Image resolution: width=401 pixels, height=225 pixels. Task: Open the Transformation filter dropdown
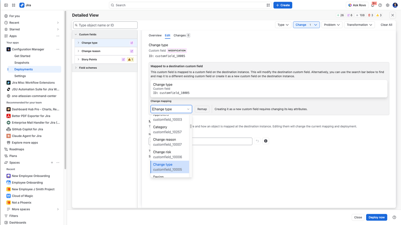point(359,25)
